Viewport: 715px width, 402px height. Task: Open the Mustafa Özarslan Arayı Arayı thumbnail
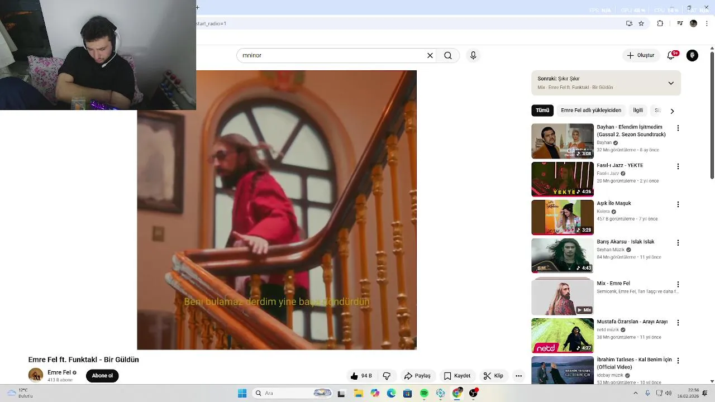tap(563, 336)
